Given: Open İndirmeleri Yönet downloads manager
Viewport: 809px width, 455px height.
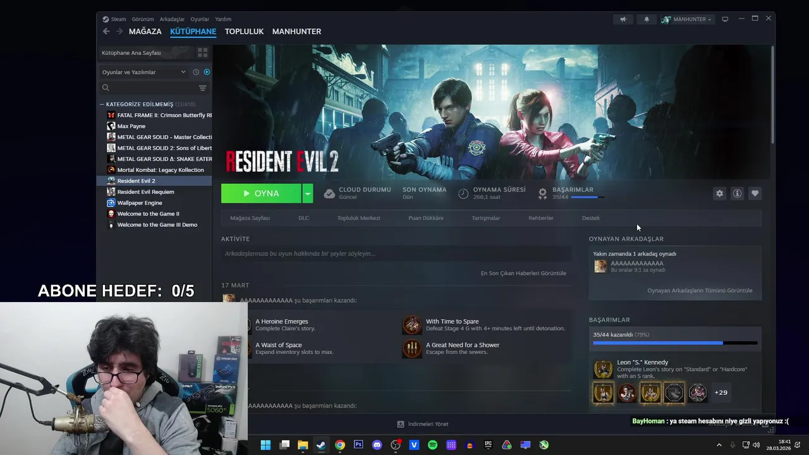Looking at the screenshot, I should tap(423, 424).
